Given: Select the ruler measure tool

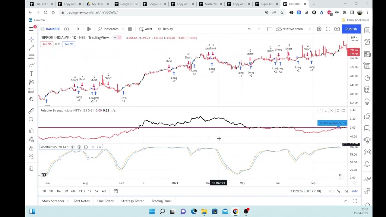Looking at the screenshot, I should (31, 111).
